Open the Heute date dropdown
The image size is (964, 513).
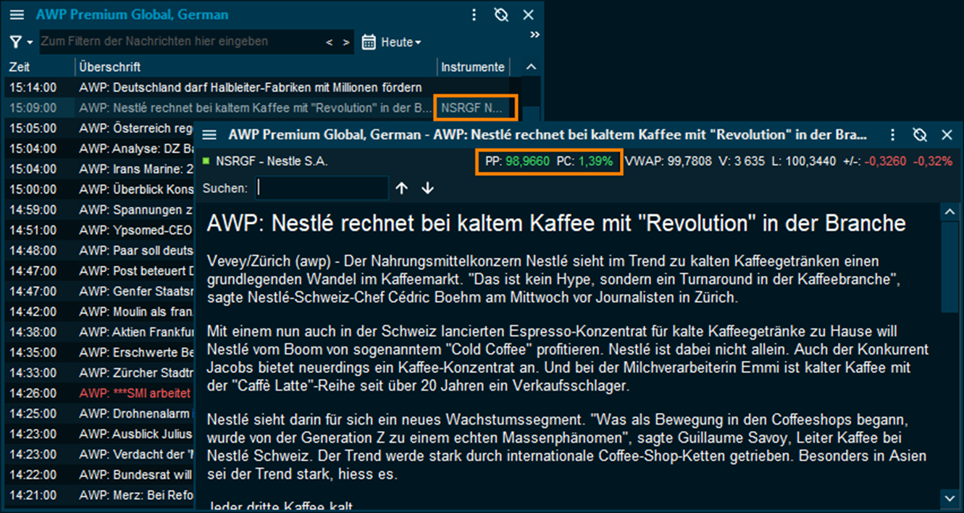point(401,43)
